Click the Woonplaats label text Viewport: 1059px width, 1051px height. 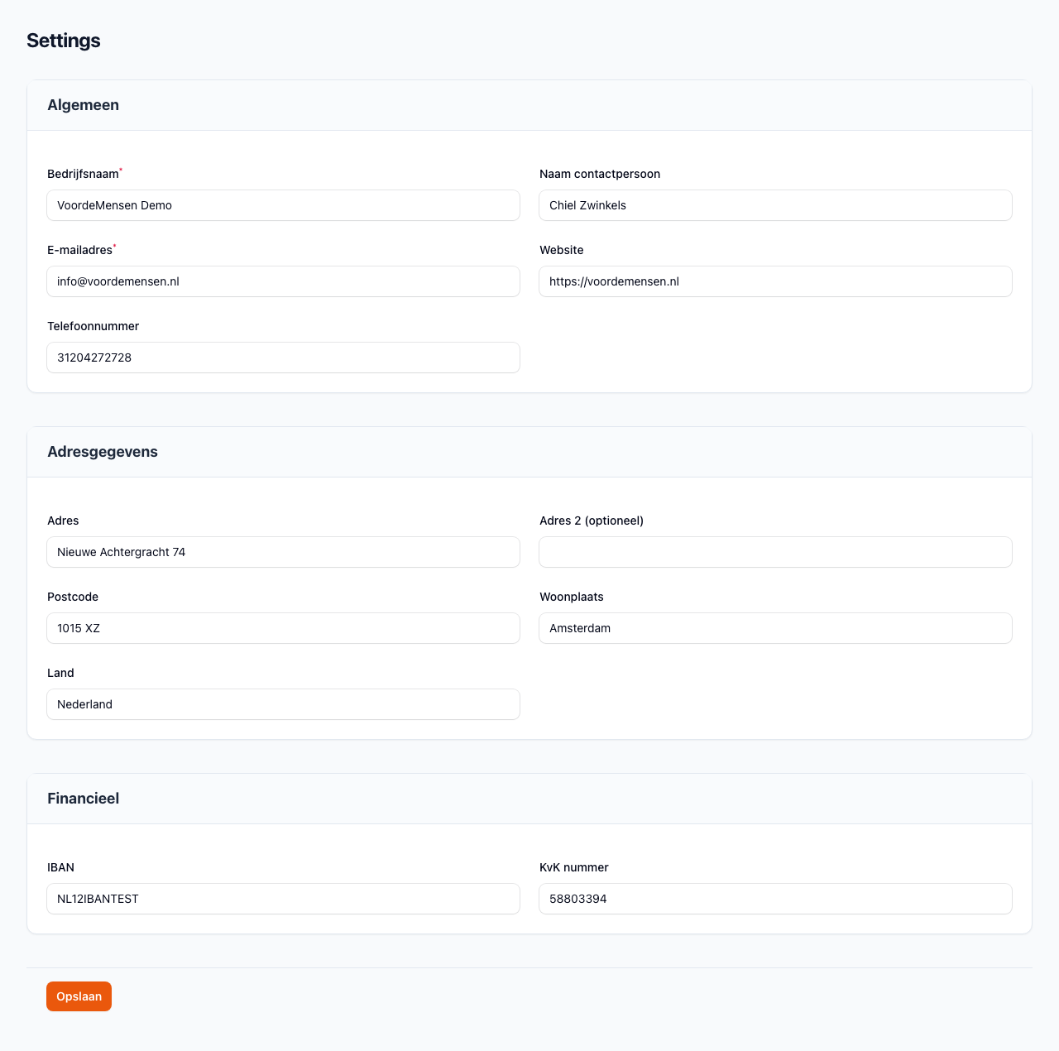572,597
